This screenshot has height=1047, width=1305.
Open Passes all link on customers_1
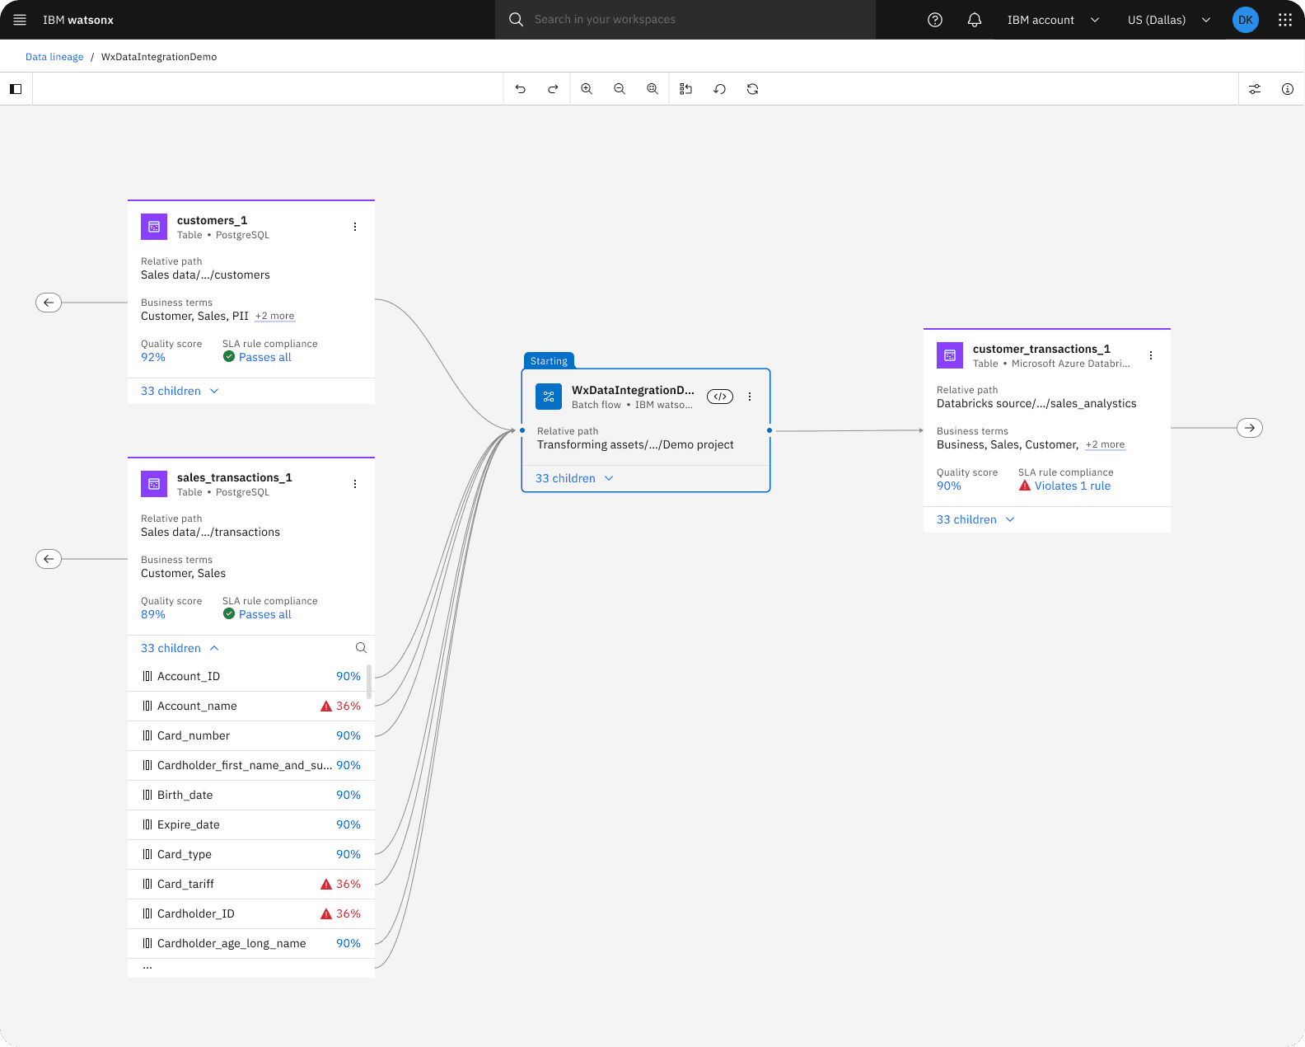click(264, 357)
